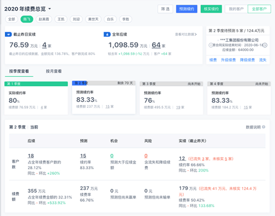Click the 流失 action link
Viewport: 275px width, 216px height.
click(x=262, y=60)
